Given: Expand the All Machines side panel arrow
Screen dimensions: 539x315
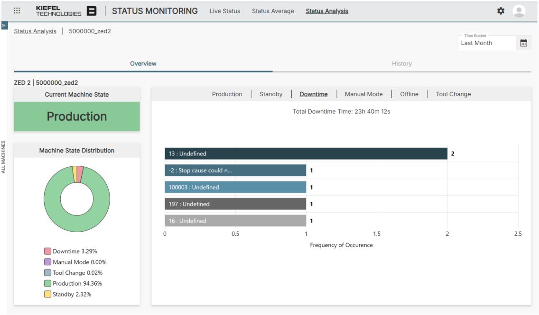Looking at the screenshot, I should coord(4,26).
